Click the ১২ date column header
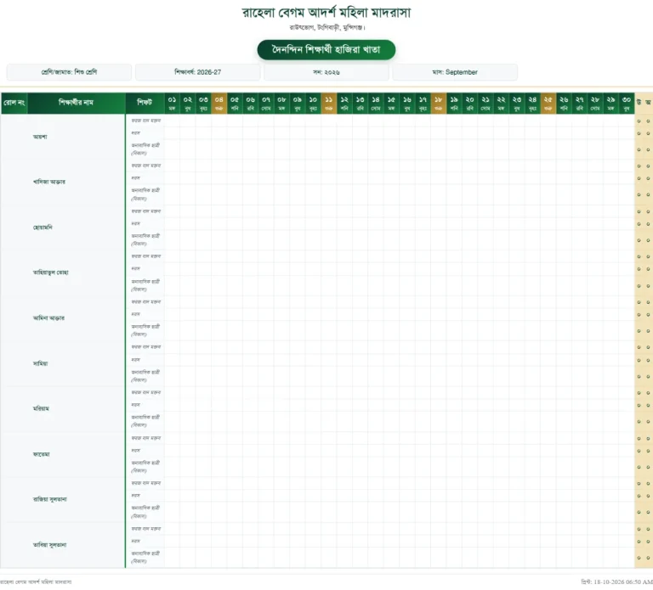This screenshot has height=590, width=653. coord(344,103)
